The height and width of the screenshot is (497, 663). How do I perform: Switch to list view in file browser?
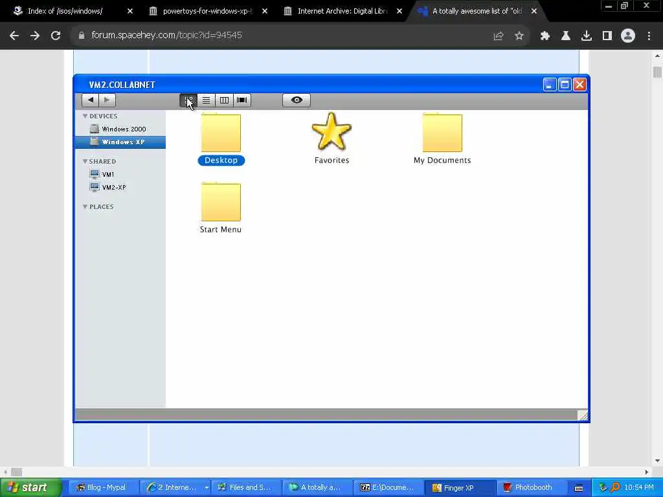tap(206, 100)
